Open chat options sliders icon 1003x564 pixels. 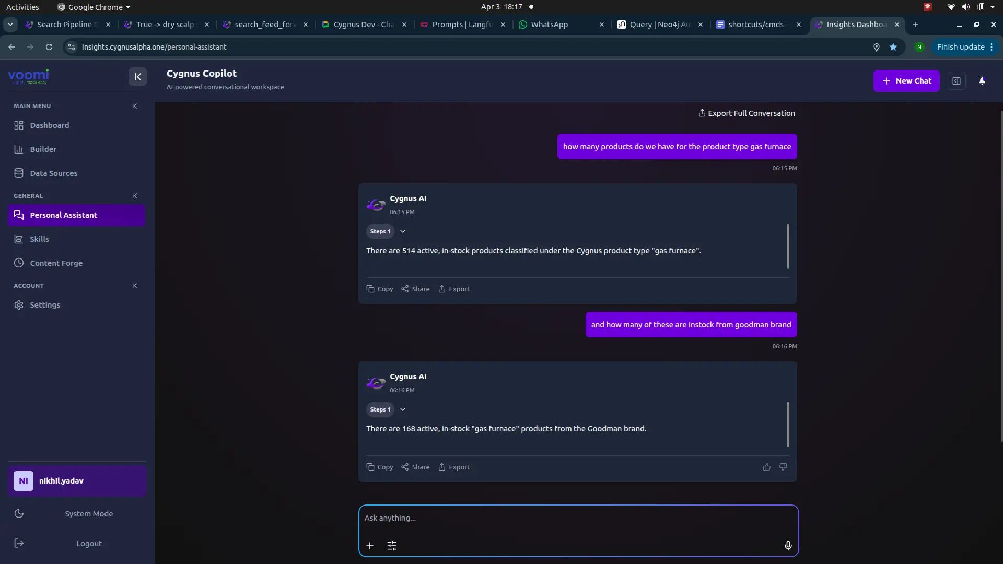pyautogui.click(x=392, y=546)
